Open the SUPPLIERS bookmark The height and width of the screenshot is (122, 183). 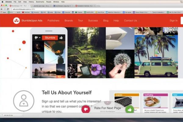pos(89,12)
